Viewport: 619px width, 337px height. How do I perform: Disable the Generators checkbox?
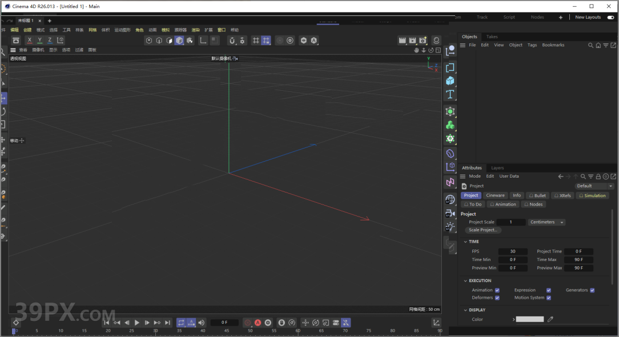pos(592,290)
